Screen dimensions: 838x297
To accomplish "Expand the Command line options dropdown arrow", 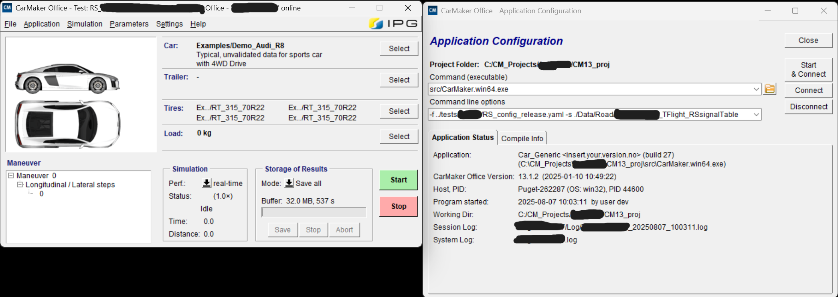I will (756, 114).
